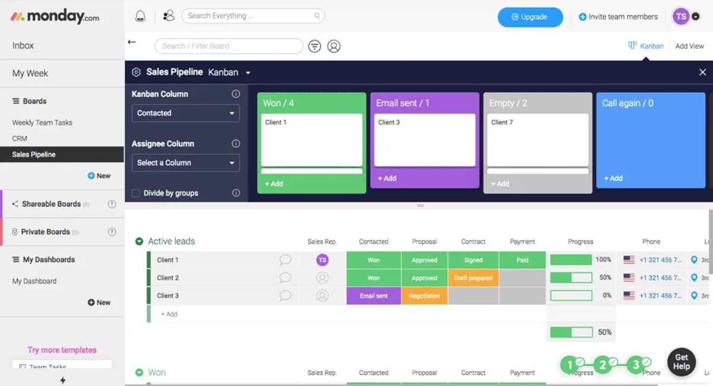Collapse the Active leads group

pos(139,241)
